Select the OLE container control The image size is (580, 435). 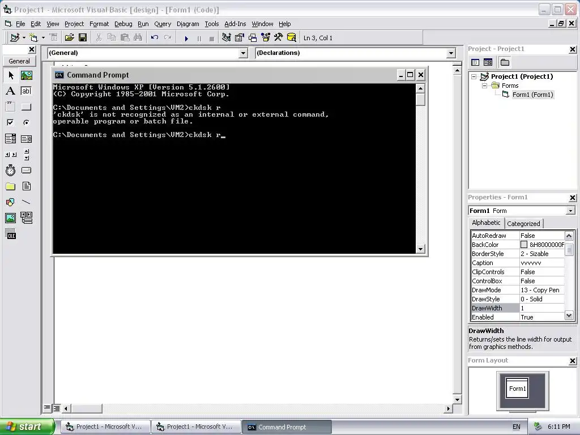(11, 234)
